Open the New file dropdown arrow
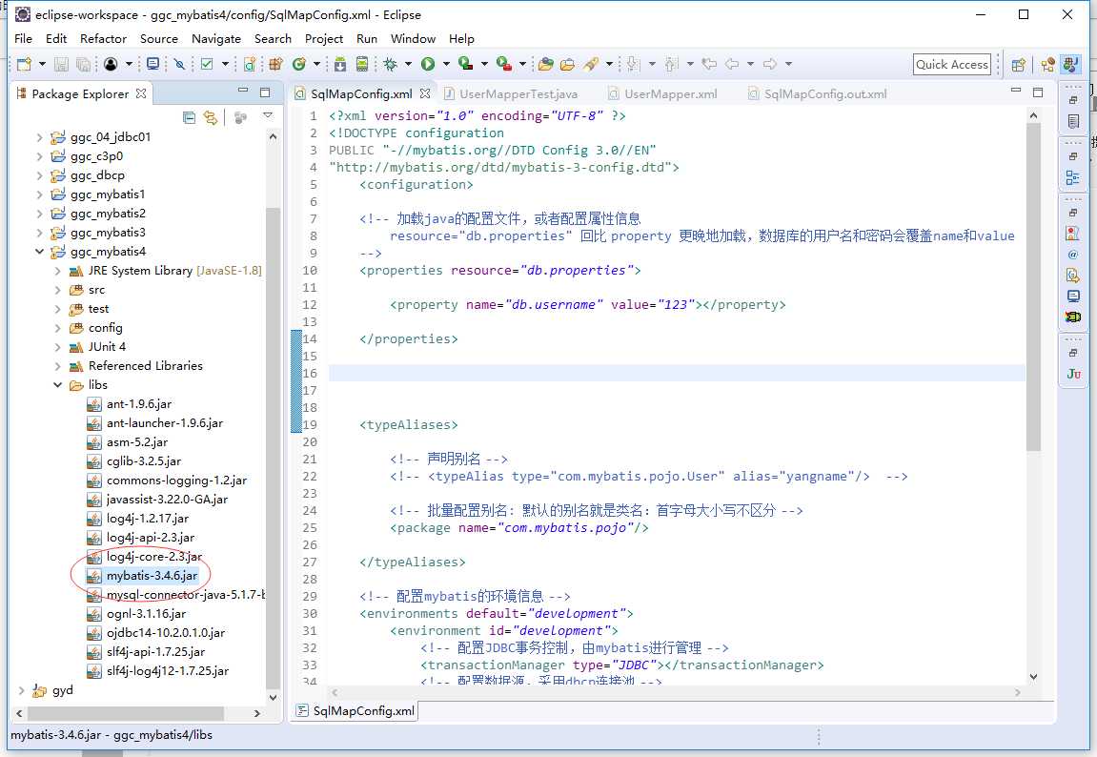The image size is (1097, 757). pyautogui.click(x=42, y=65)
